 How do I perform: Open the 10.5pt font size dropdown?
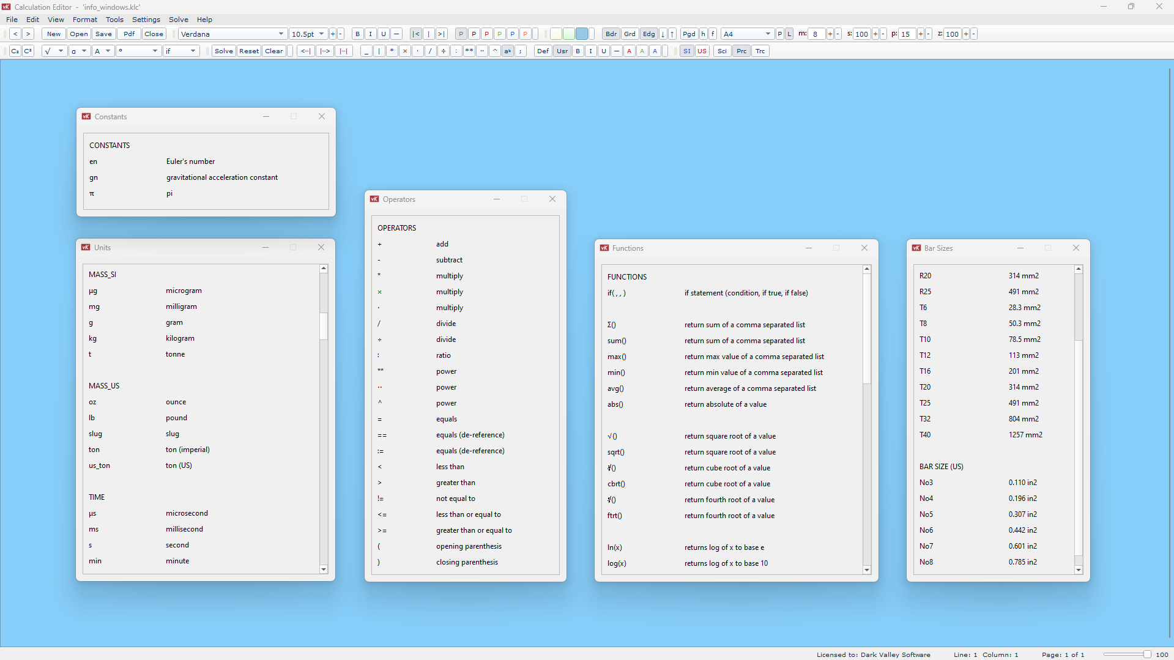pyautogui.click(x=308, y=34)
